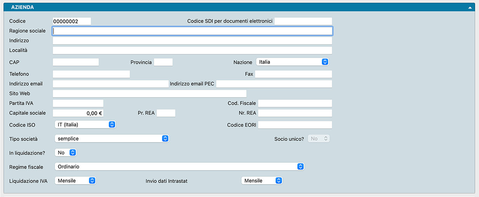Click the Località input field
The image size is (479, 197).
192,50
